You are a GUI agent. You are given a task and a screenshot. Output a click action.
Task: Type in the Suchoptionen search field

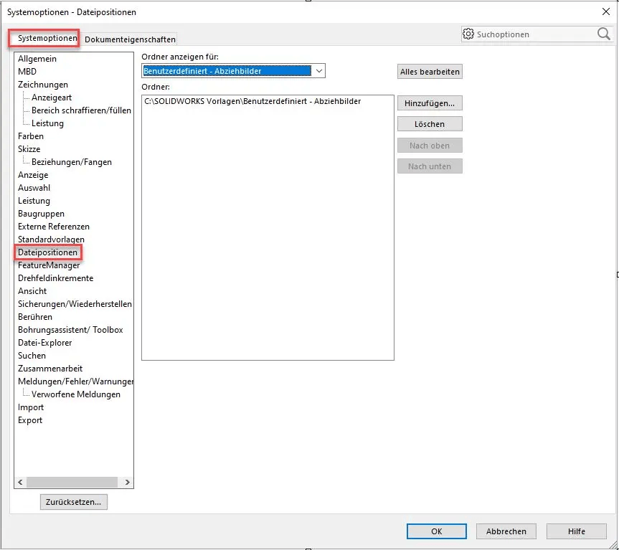(x=534, y=34)
